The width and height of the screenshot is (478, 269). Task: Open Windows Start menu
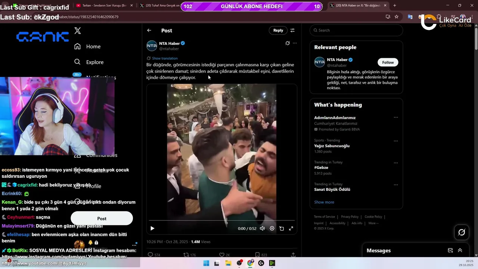[206, 263]
